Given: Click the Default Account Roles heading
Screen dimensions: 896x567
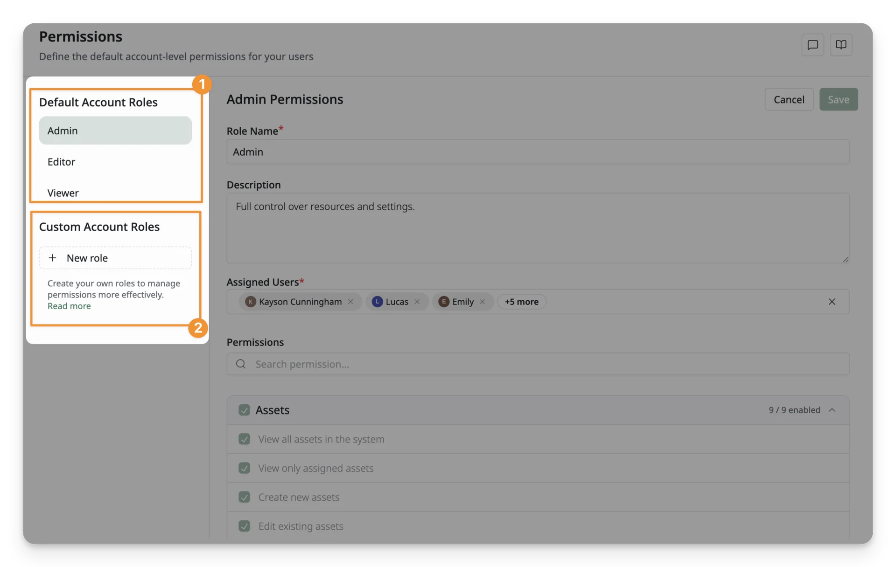Looking at the screenshot, I should pyautogui.click(x=98, y=102).
